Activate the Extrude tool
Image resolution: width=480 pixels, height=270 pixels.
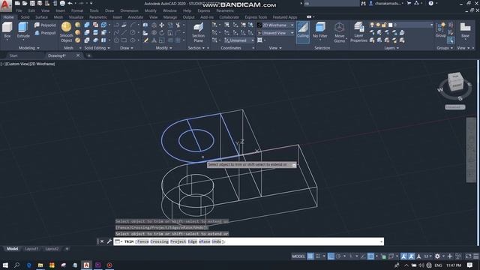pos(23,30)
